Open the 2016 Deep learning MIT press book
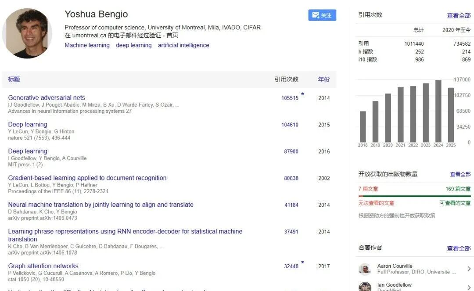The height and width of the screenshot is (291, 474). pos(28,151)
